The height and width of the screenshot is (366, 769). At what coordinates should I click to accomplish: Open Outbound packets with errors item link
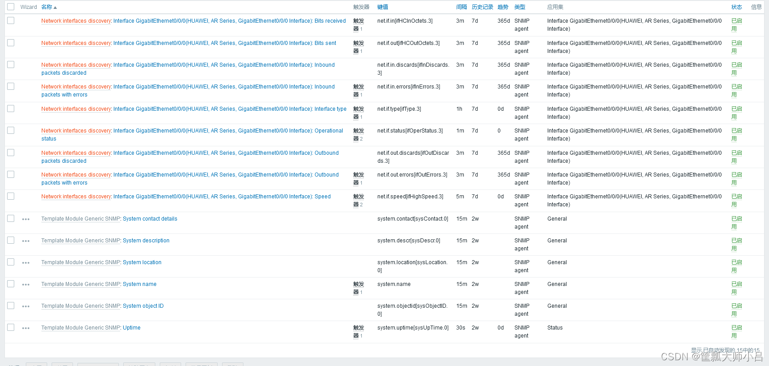(x=226, y=175)
